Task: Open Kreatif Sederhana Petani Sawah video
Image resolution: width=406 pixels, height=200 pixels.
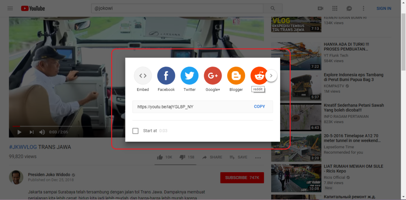Action: [354, 108]
